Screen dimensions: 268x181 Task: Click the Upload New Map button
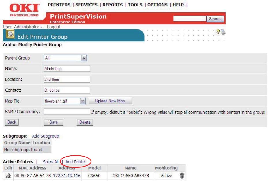(110, 101)
